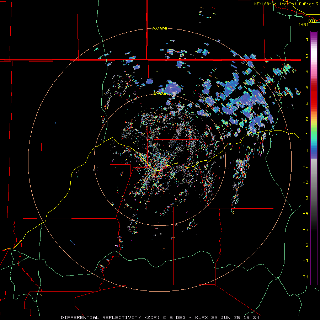This screenshot has width=320, height=320.
Task: Click the 3 value on the color scale
Action: pyautogui.click(x=307, y=103)
